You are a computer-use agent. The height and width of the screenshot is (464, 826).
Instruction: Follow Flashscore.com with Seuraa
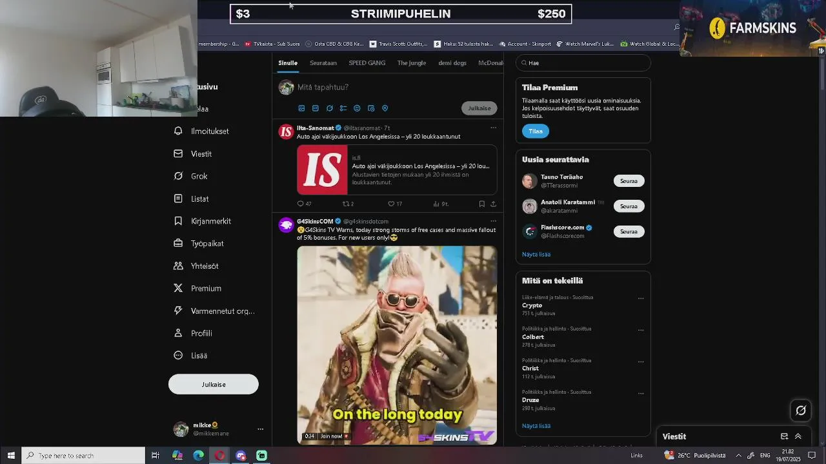[629, 231]
